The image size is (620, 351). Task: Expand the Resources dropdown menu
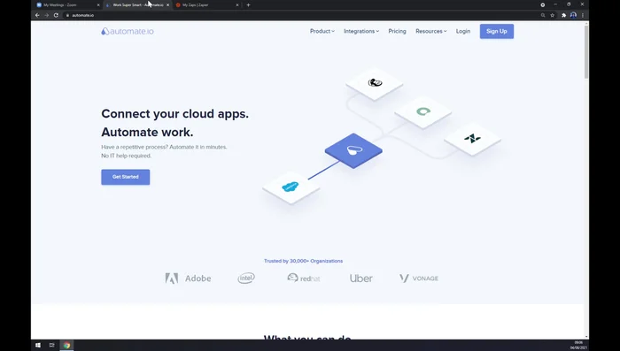[x=431, y=31]
